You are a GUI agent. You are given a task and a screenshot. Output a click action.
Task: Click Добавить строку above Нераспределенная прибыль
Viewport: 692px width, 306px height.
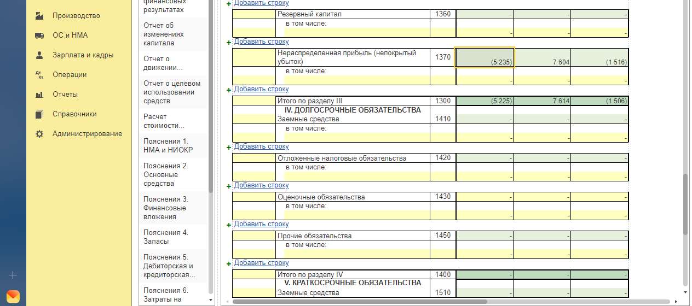tap(261, 42)
